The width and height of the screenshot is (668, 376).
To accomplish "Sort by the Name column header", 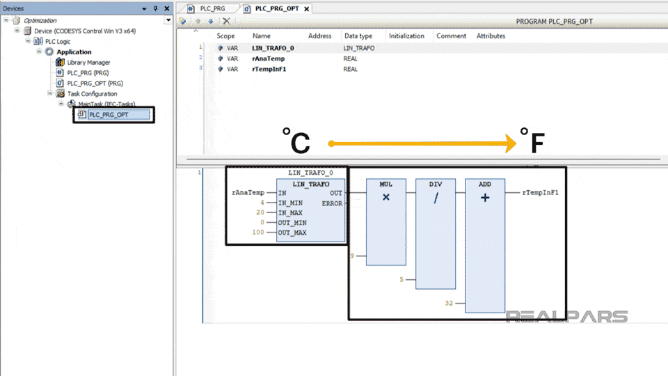I will [262, 36].
